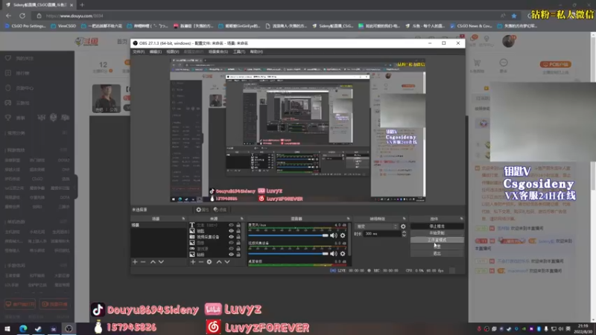Pop out the 混音器 dock panel
This screenshot has height=335, width=596.
click(x=348, y=219)
